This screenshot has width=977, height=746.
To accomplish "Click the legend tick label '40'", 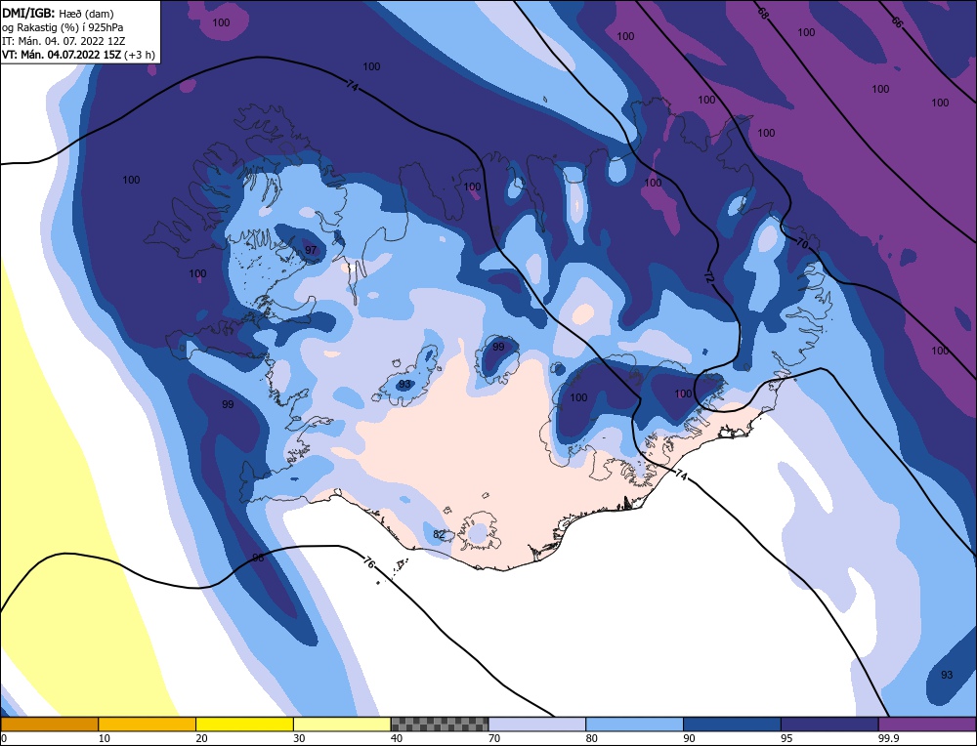I will pos(397,738).
